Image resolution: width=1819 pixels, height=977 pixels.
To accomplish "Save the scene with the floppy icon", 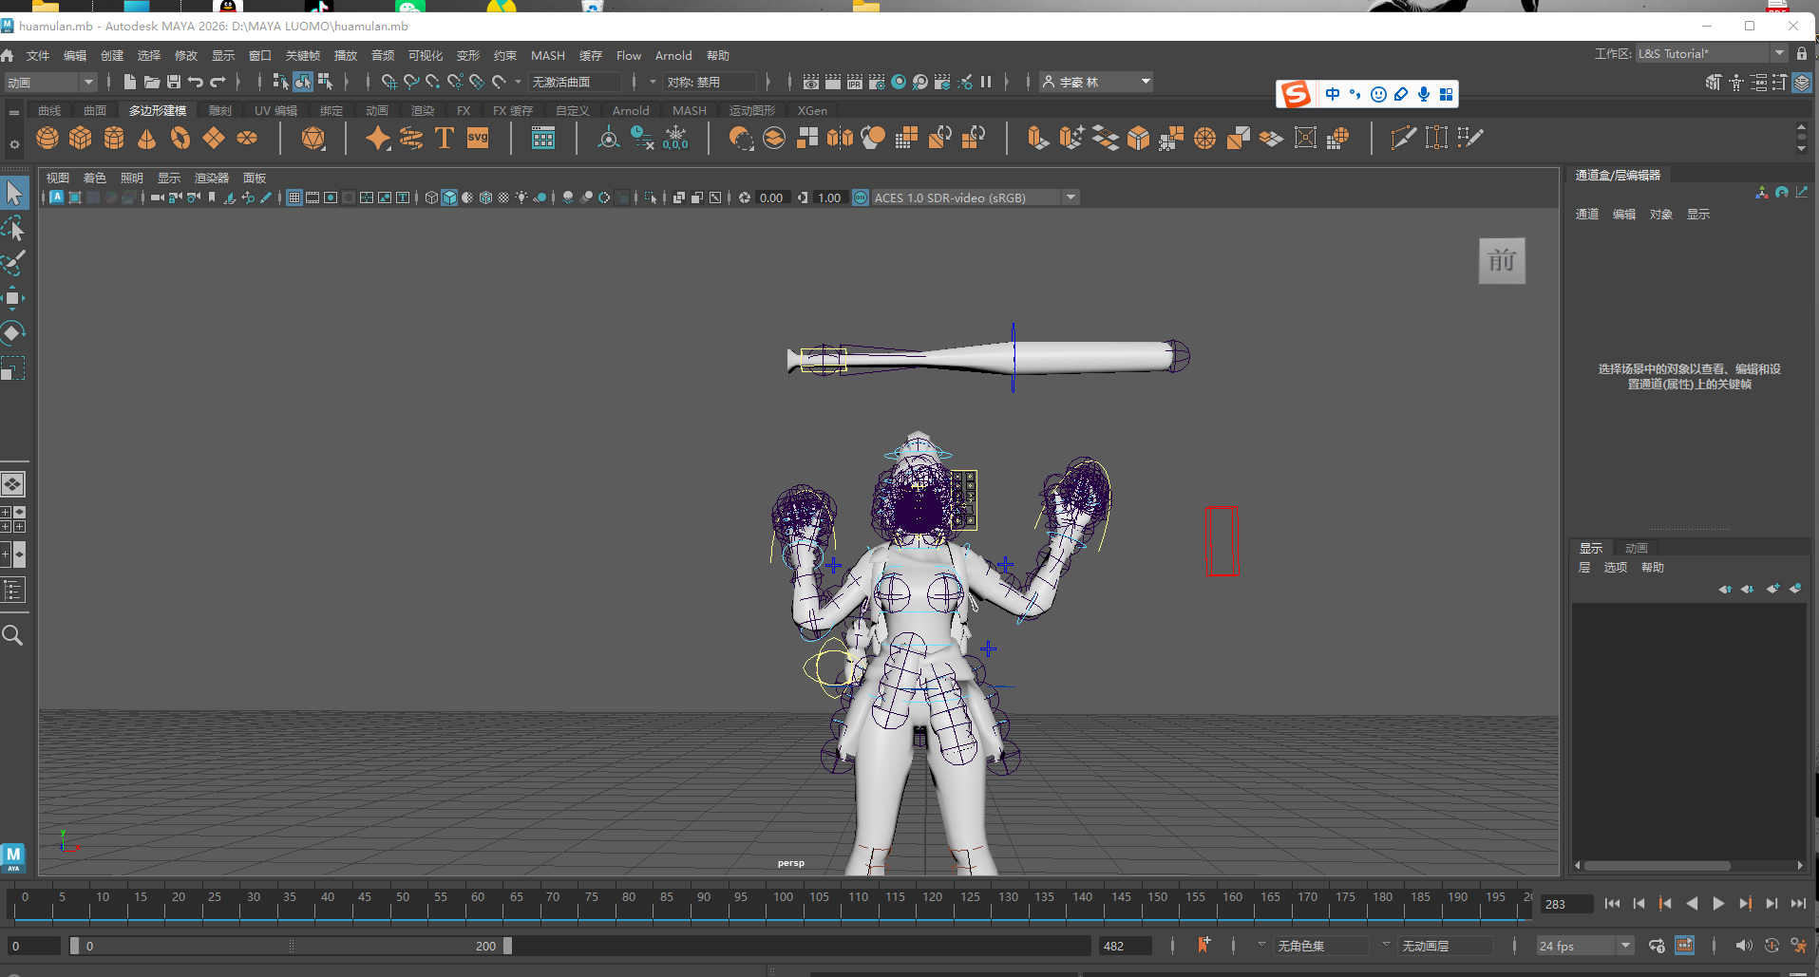I will 174,82.
